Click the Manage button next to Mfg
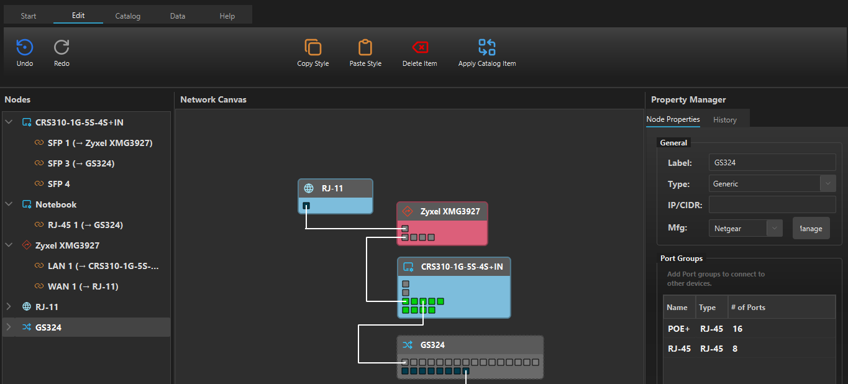The image size is (848, 384). (811, 229)
